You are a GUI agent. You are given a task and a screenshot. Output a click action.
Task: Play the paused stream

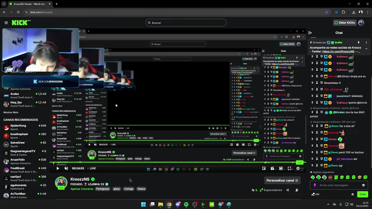point(58,168)
